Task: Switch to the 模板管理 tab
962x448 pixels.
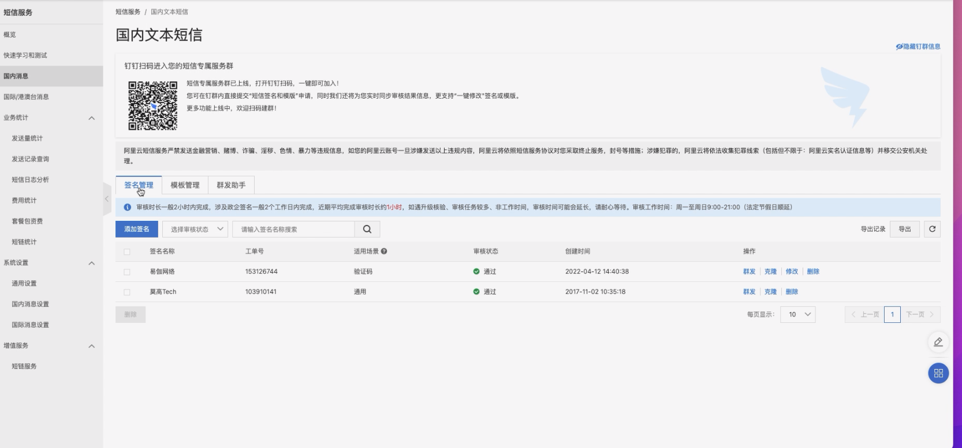Action: tap(185, 185)
